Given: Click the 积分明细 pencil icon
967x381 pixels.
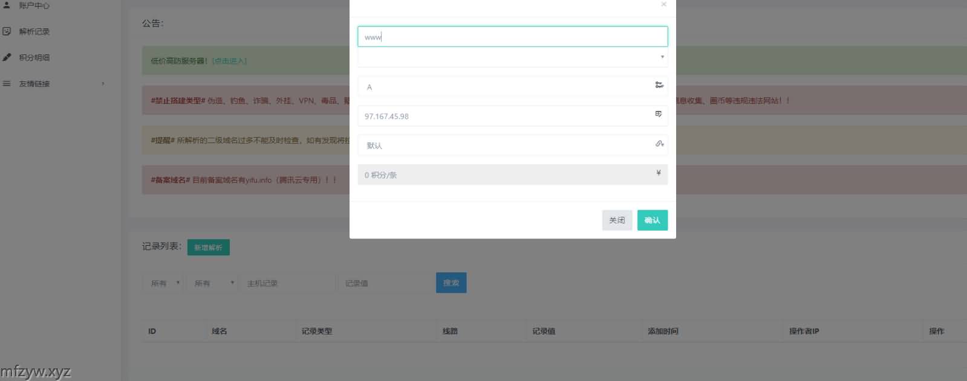Looking at the screenshot, I should (x=7, y=57).
